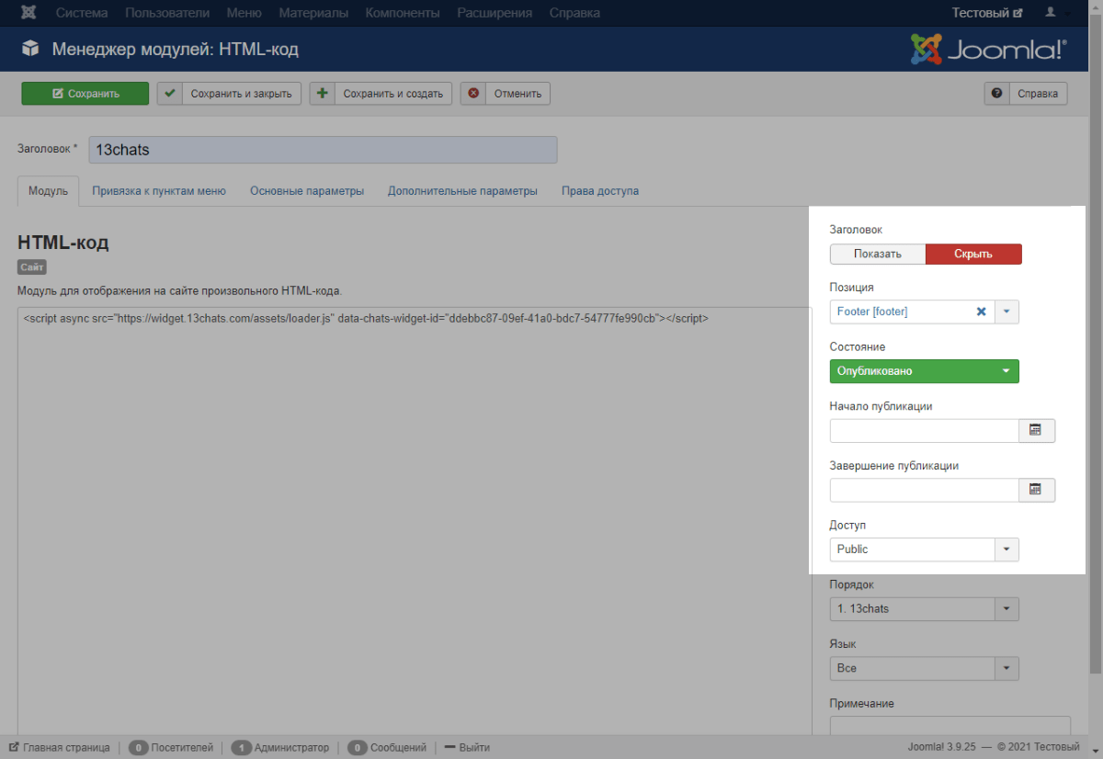
Task: Open the Состояние Опубликовано dropdown
Action: click(924, 371)
